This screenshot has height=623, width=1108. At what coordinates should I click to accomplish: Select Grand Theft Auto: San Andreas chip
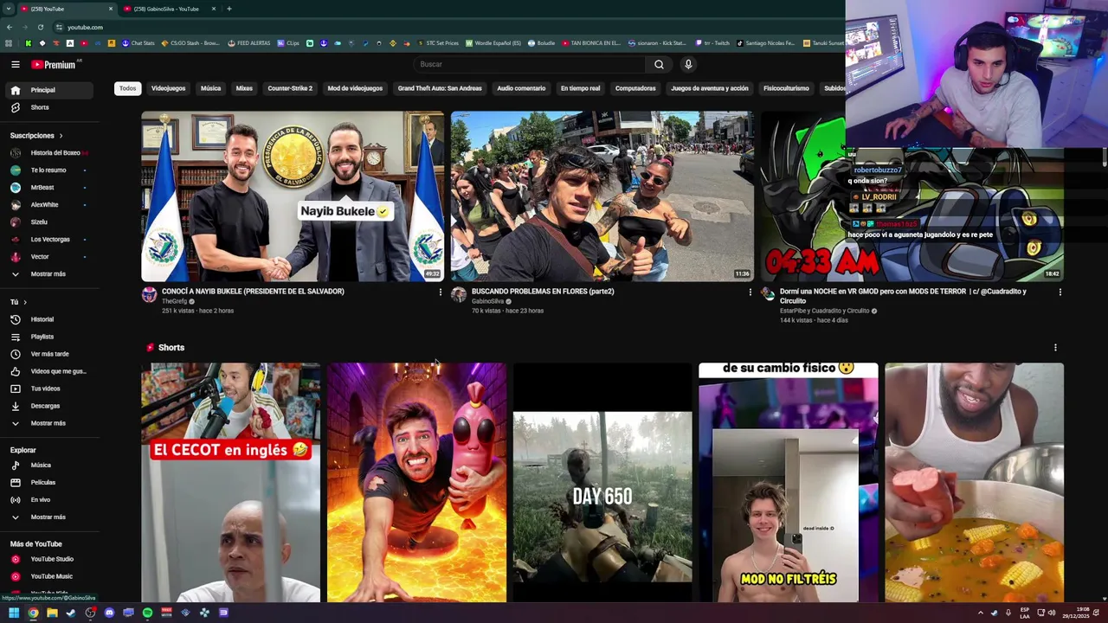440,88
